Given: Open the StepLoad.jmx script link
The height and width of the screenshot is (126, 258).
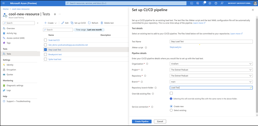Looking at the screenshot, I should click(x=176, y=47).
